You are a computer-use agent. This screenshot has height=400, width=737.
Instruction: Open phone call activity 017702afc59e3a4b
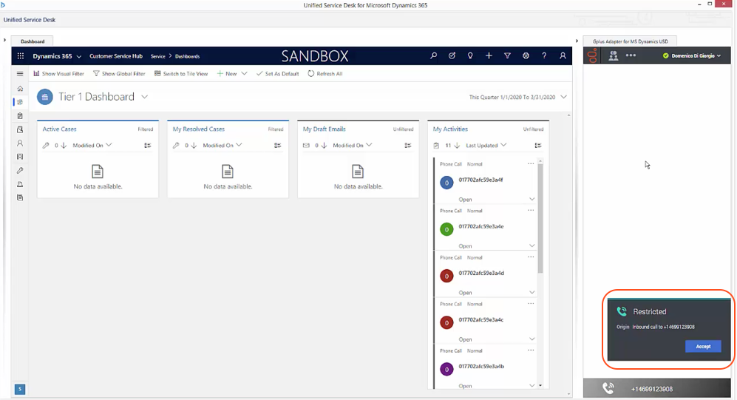pyautogui.click(x=484, y=367)
